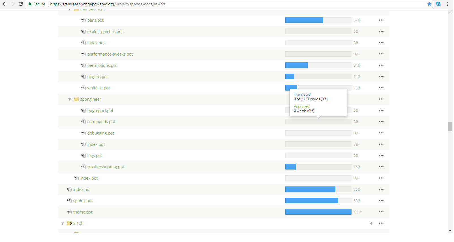Open options menu for bugreport.pot
The height and width of the screenshot is (242, 454).
(x=381, y=110)
